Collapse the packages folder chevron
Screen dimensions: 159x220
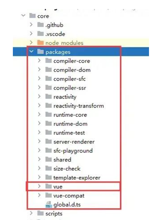31,52
